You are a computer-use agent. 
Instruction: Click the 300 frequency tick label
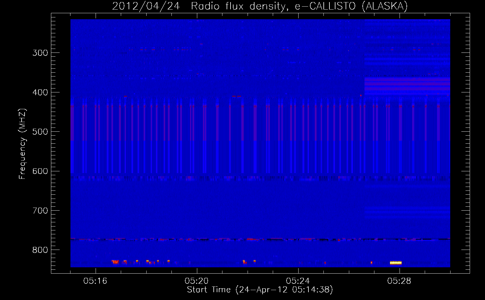click(40, 53)
